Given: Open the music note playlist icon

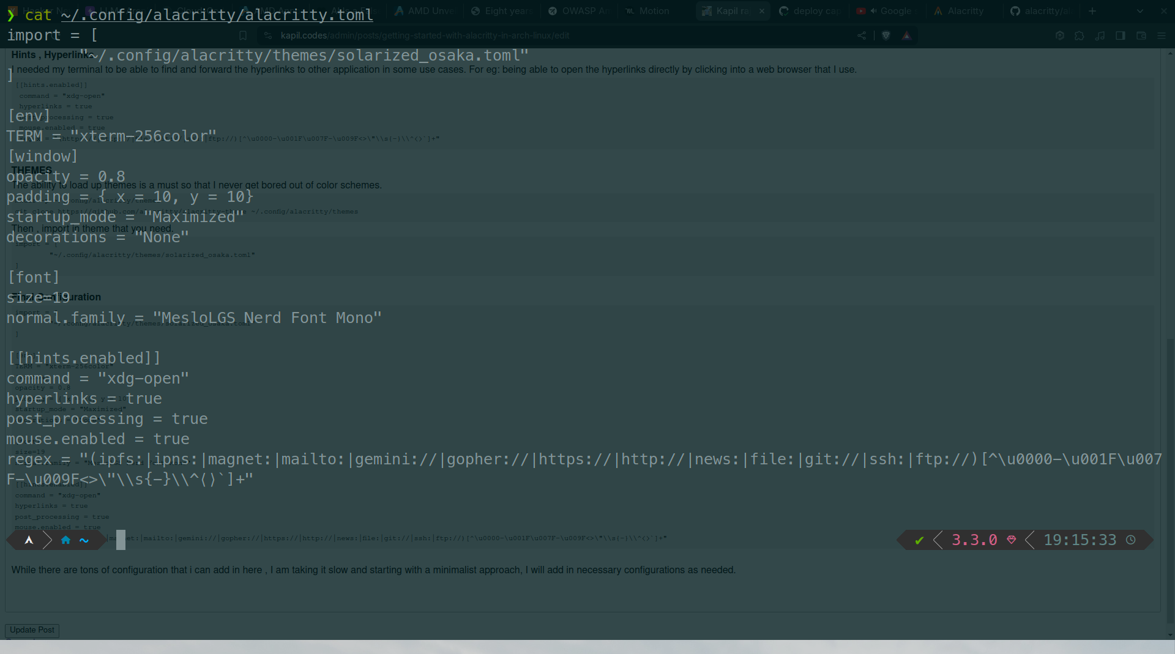Looking at the screenshot, I should (x=1100, y=35).
